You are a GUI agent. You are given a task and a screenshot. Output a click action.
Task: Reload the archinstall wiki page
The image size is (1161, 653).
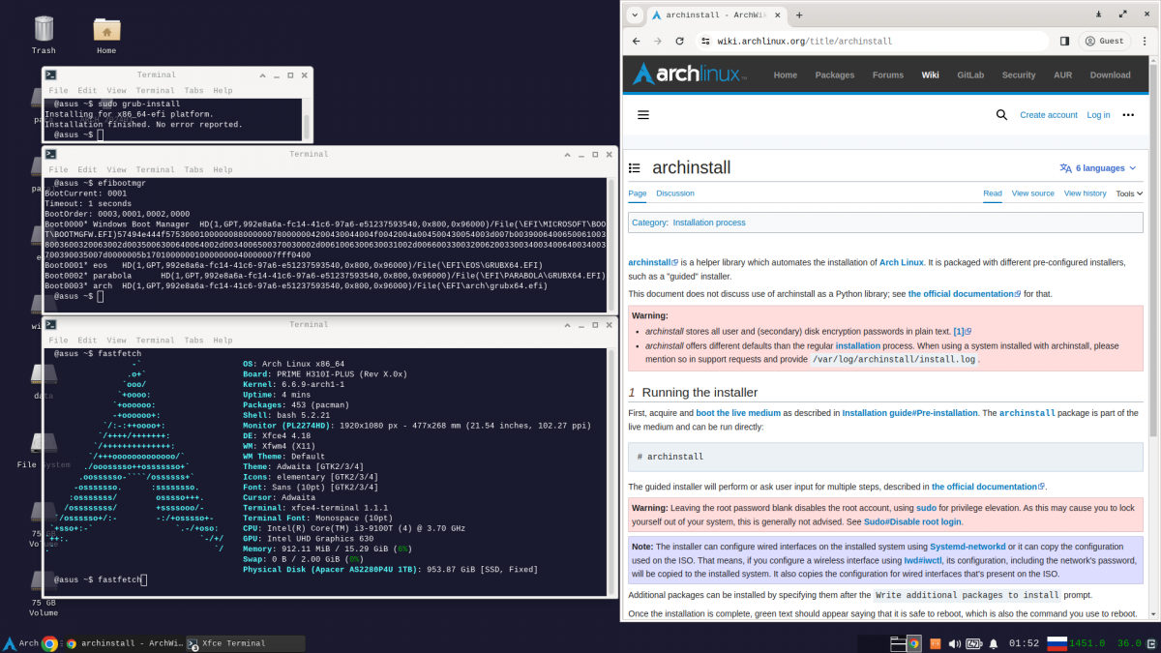[x=680, y=42]
